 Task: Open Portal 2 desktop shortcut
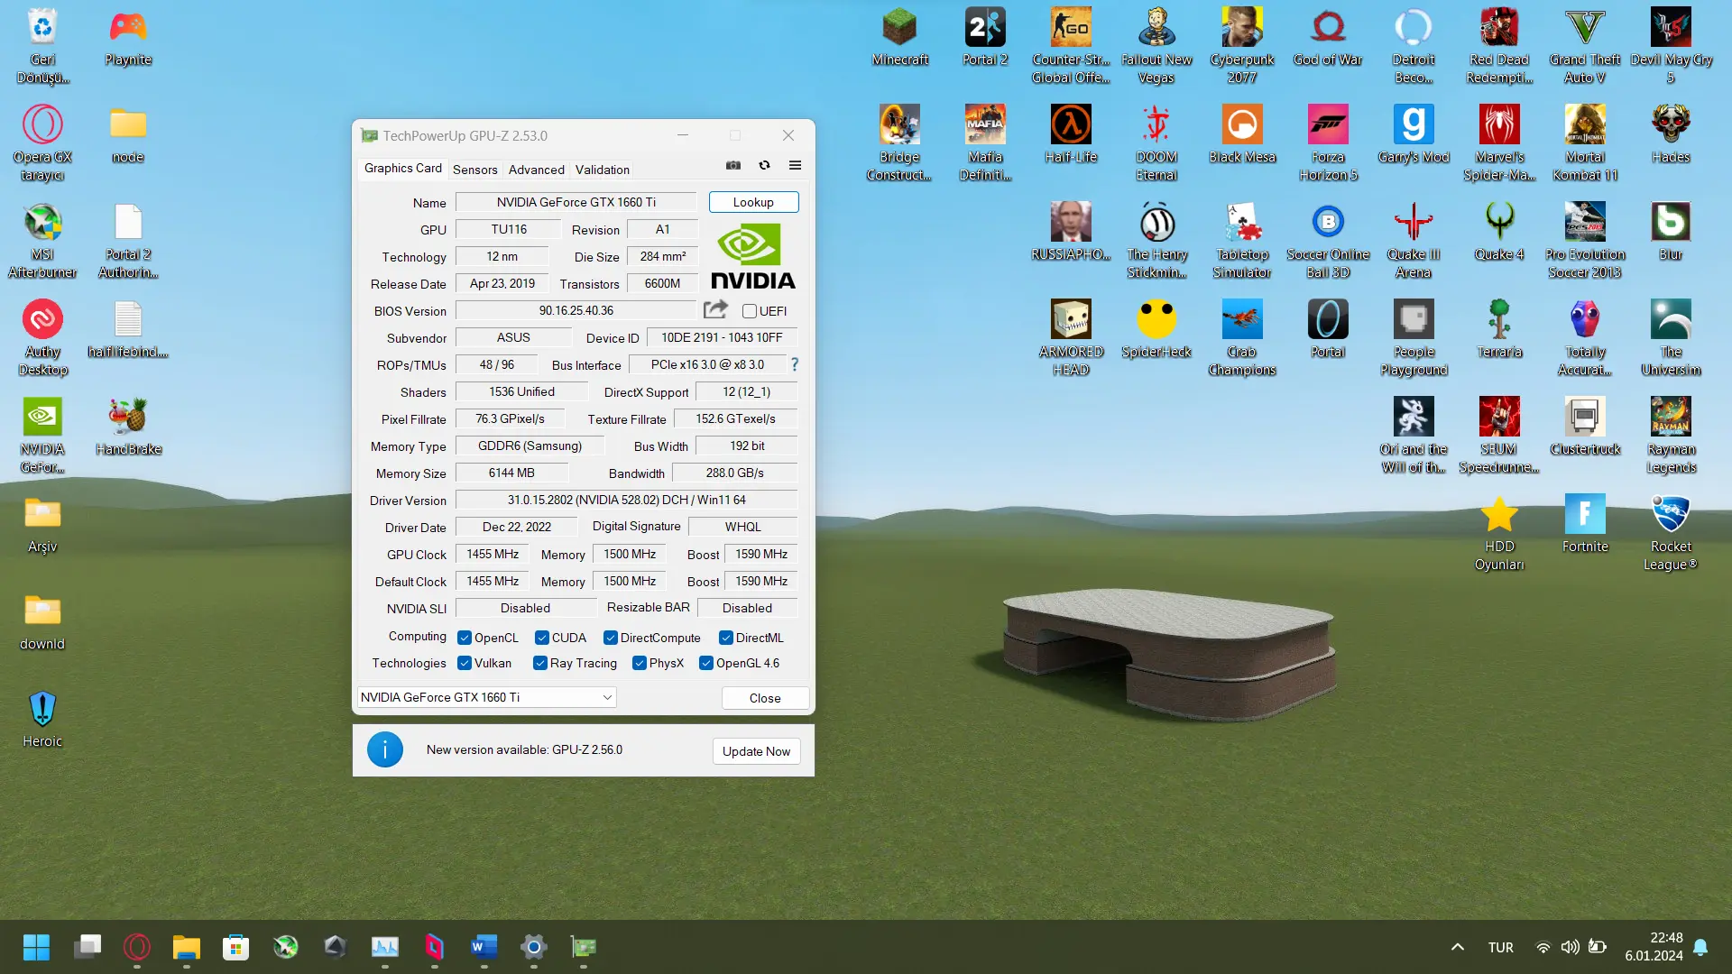click(985, 36)
